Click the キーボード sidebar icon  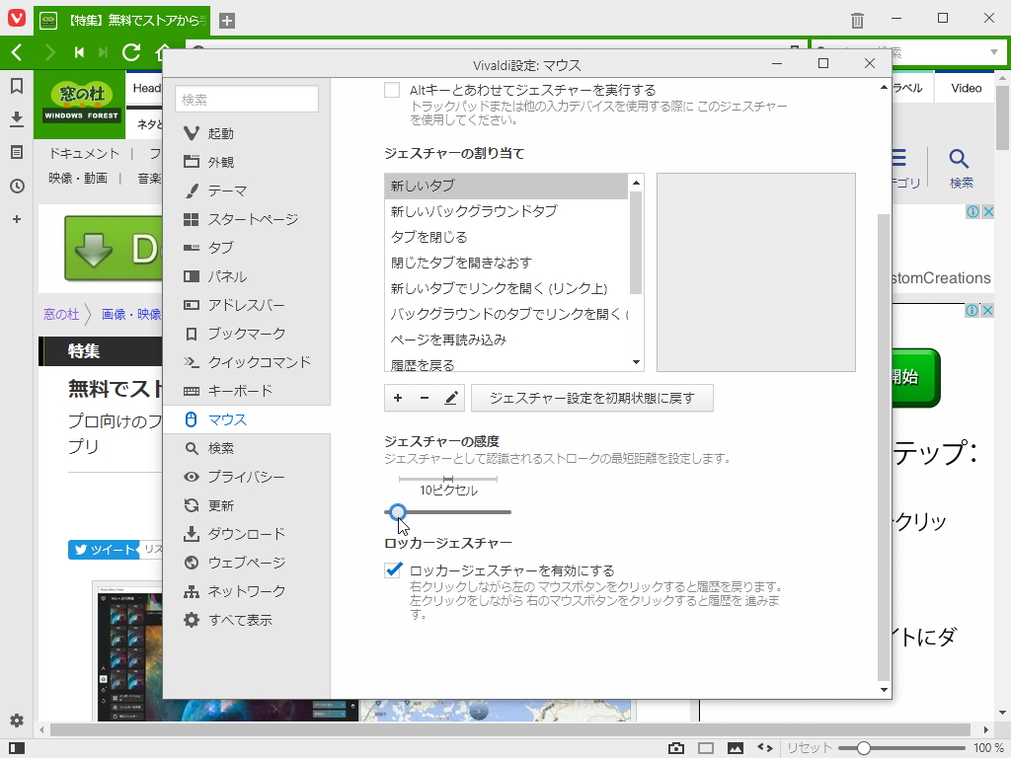coord(192,391)
